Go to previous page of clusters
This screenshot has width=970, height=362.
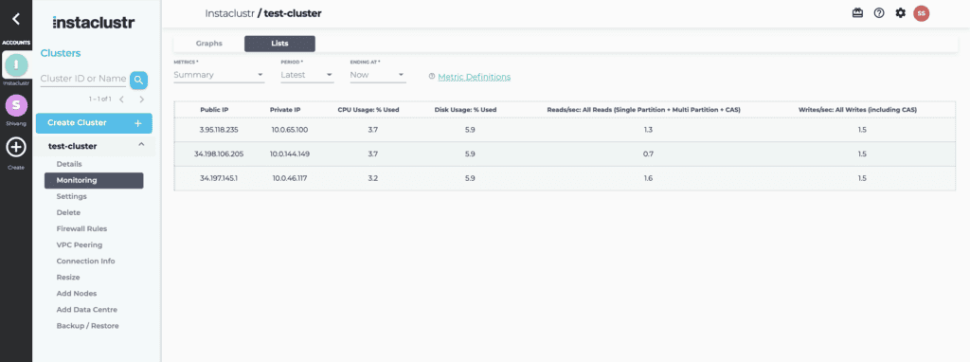[x=121, y=99]
